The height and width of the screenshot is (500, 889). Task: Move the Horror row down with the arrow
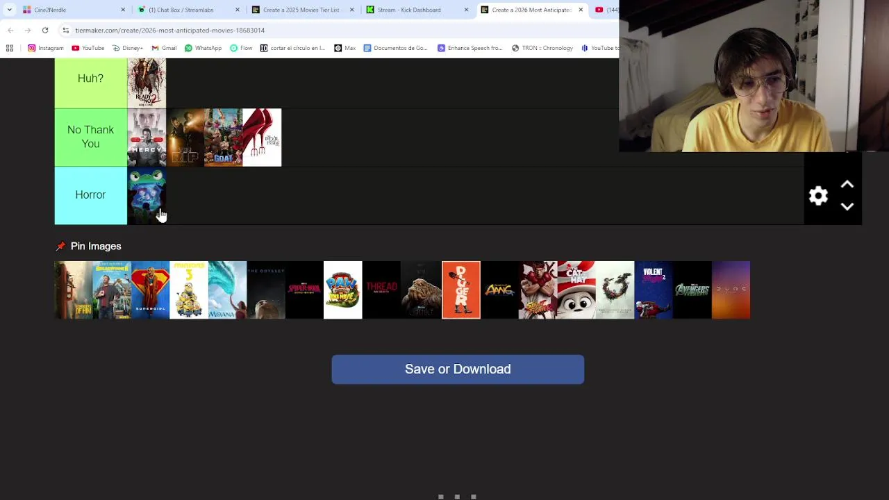(x=847, y=206)
